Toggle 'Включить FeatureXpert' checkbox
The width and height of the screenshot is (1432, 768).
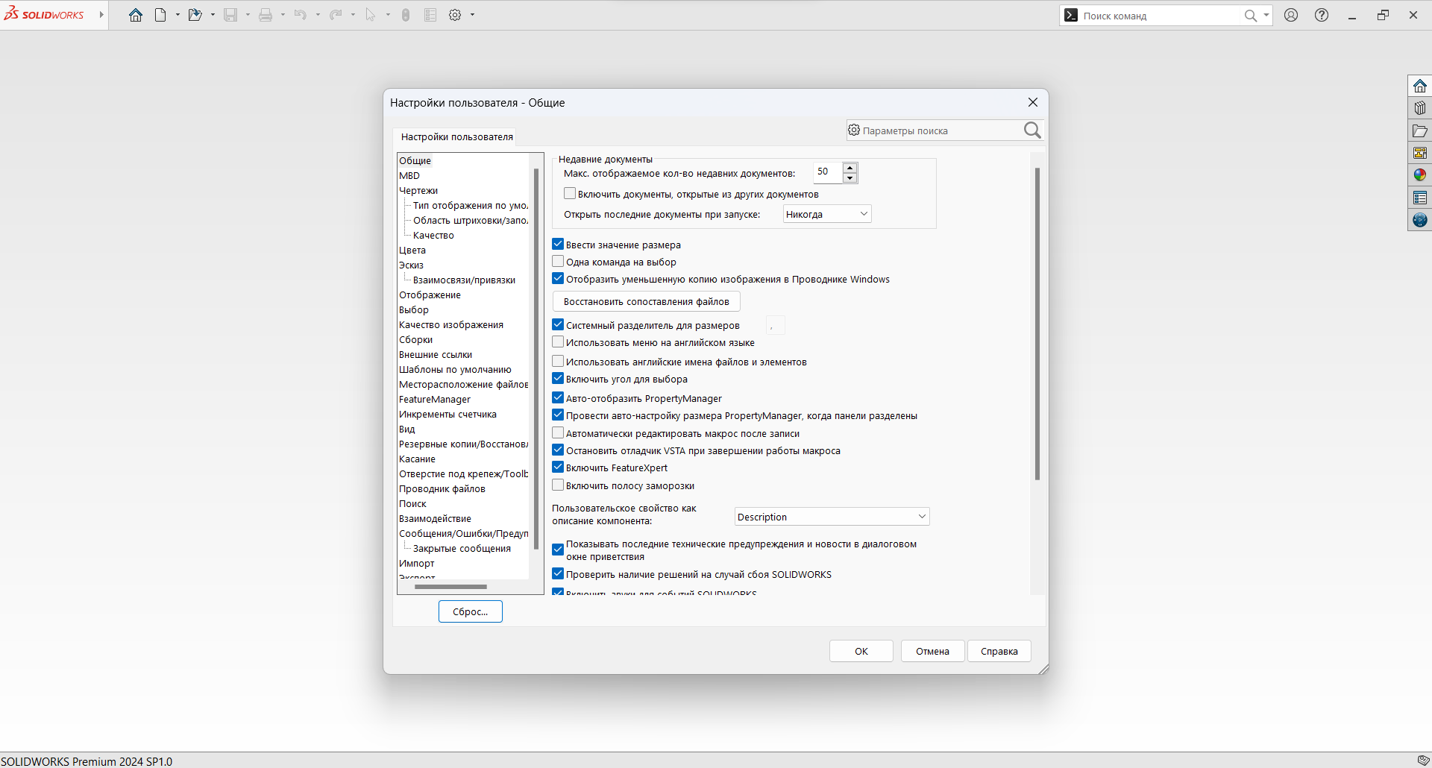click(x=558, y=467)
